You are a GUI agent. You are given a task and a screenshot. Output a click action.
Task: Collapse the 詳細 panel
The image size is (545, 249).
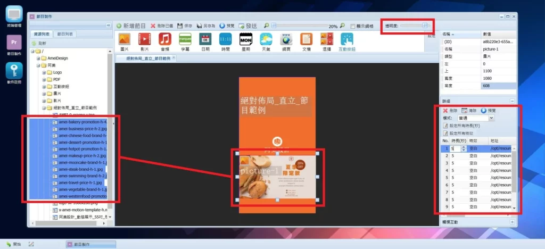coord(512,101)
